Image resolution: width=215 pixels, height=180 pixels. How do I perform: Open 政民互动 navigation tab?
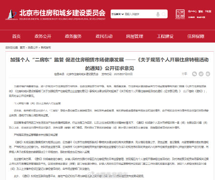(104, 36)
